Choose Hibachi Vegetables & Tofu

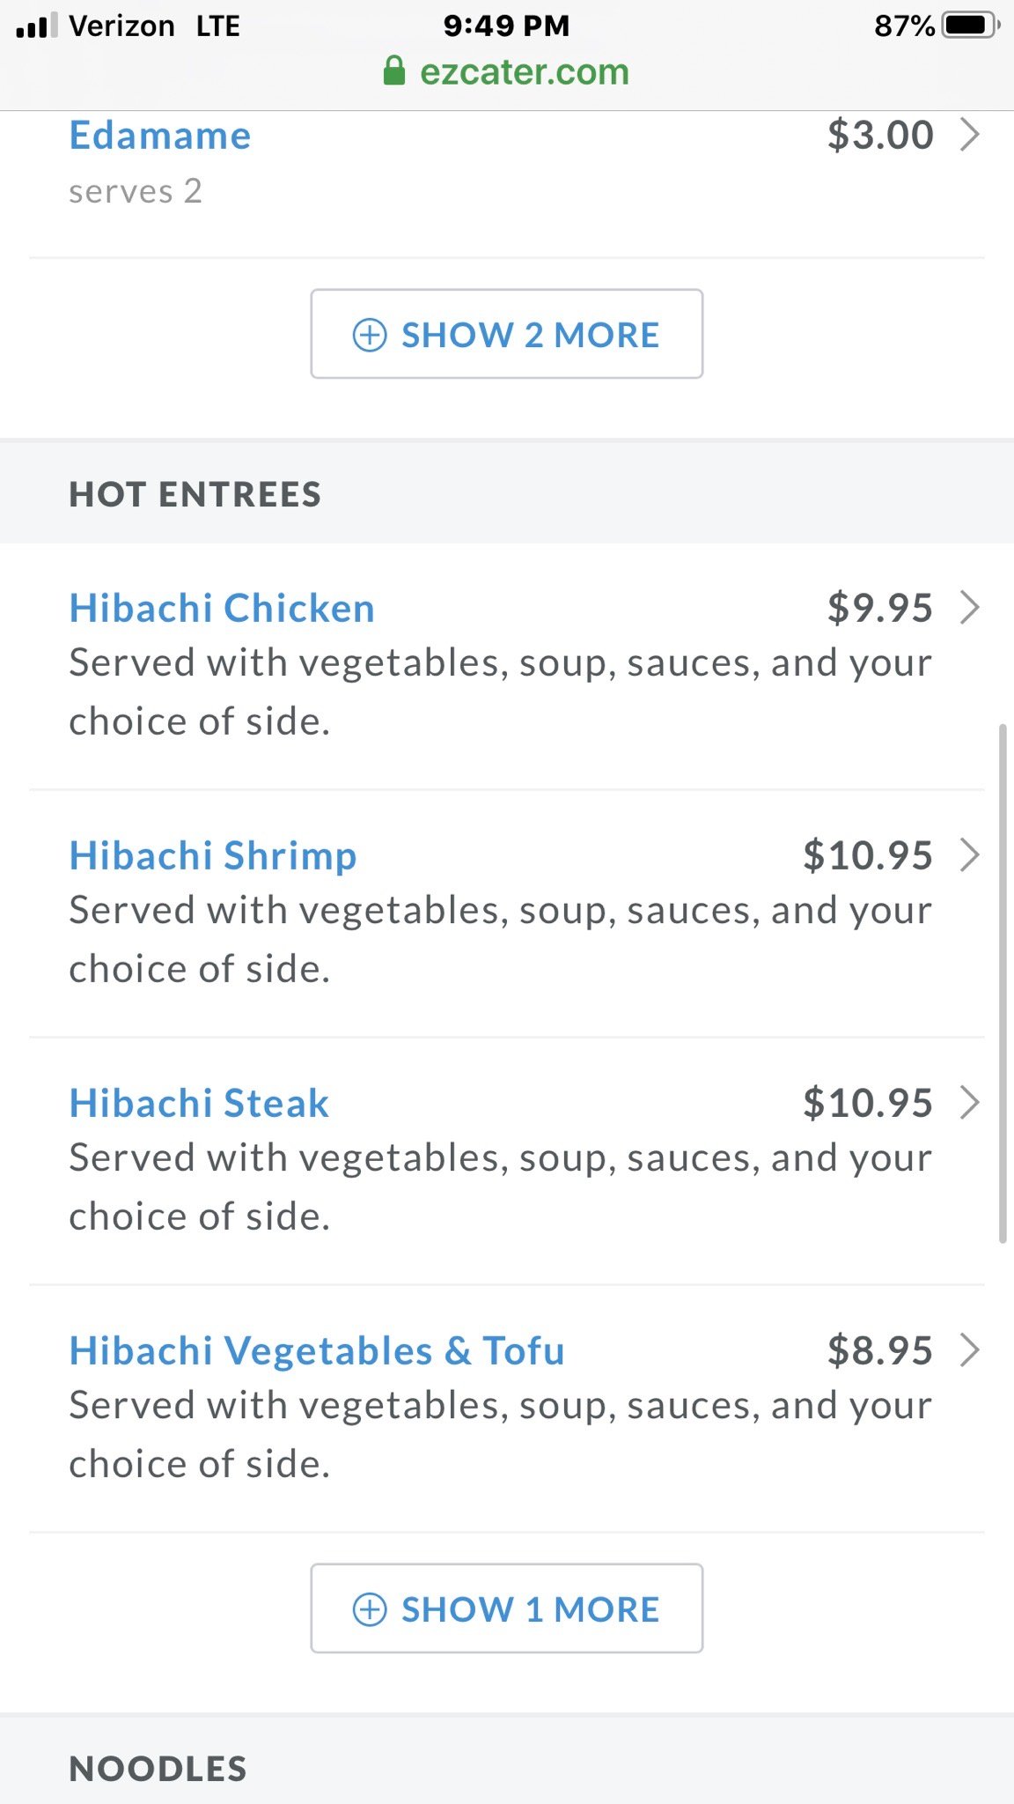pos(317,1351)
